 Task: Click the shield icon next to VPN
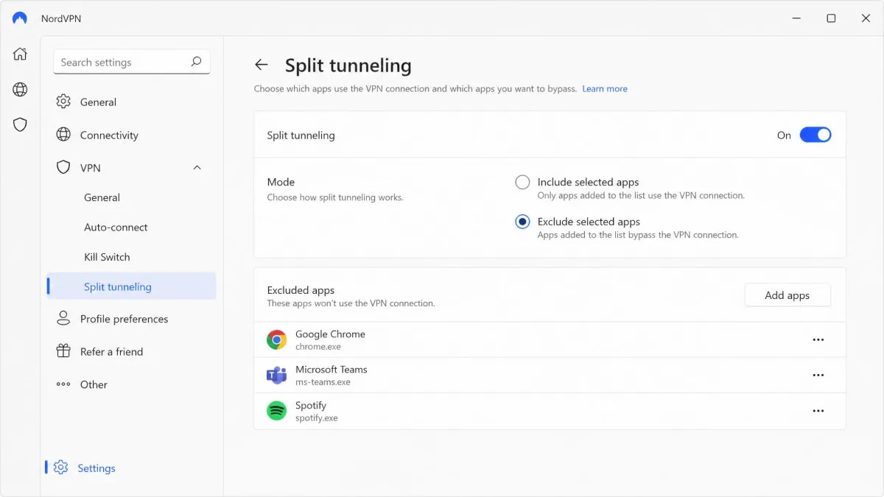pyautogui.click(x=64, y=167)
